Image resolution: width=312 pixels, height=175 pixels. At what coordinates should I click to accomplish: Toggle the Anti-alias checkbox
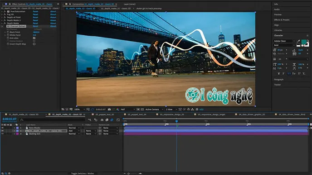(x=34, y=38)
